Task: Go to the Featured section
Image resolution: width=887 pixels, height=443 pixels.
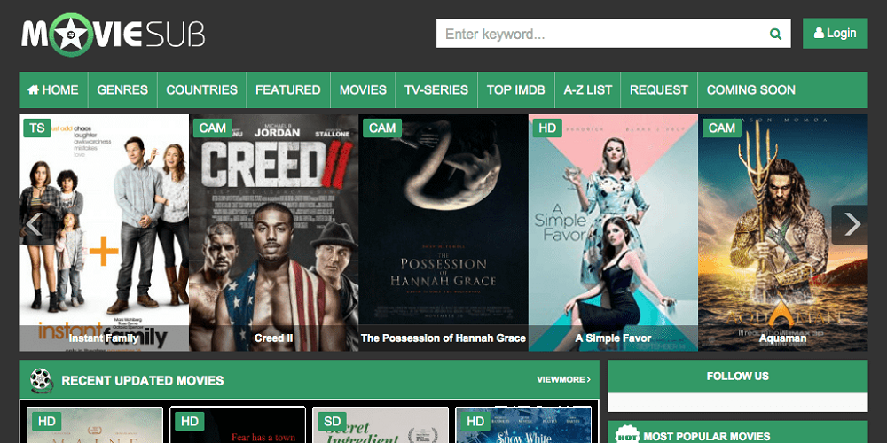Action: pyautogui.click(x=288, y=89)
